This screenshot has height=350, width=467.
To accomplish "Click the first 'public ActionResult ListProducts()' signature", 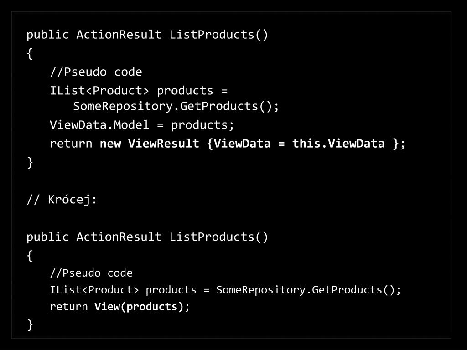I will click(x=147, y=35).
